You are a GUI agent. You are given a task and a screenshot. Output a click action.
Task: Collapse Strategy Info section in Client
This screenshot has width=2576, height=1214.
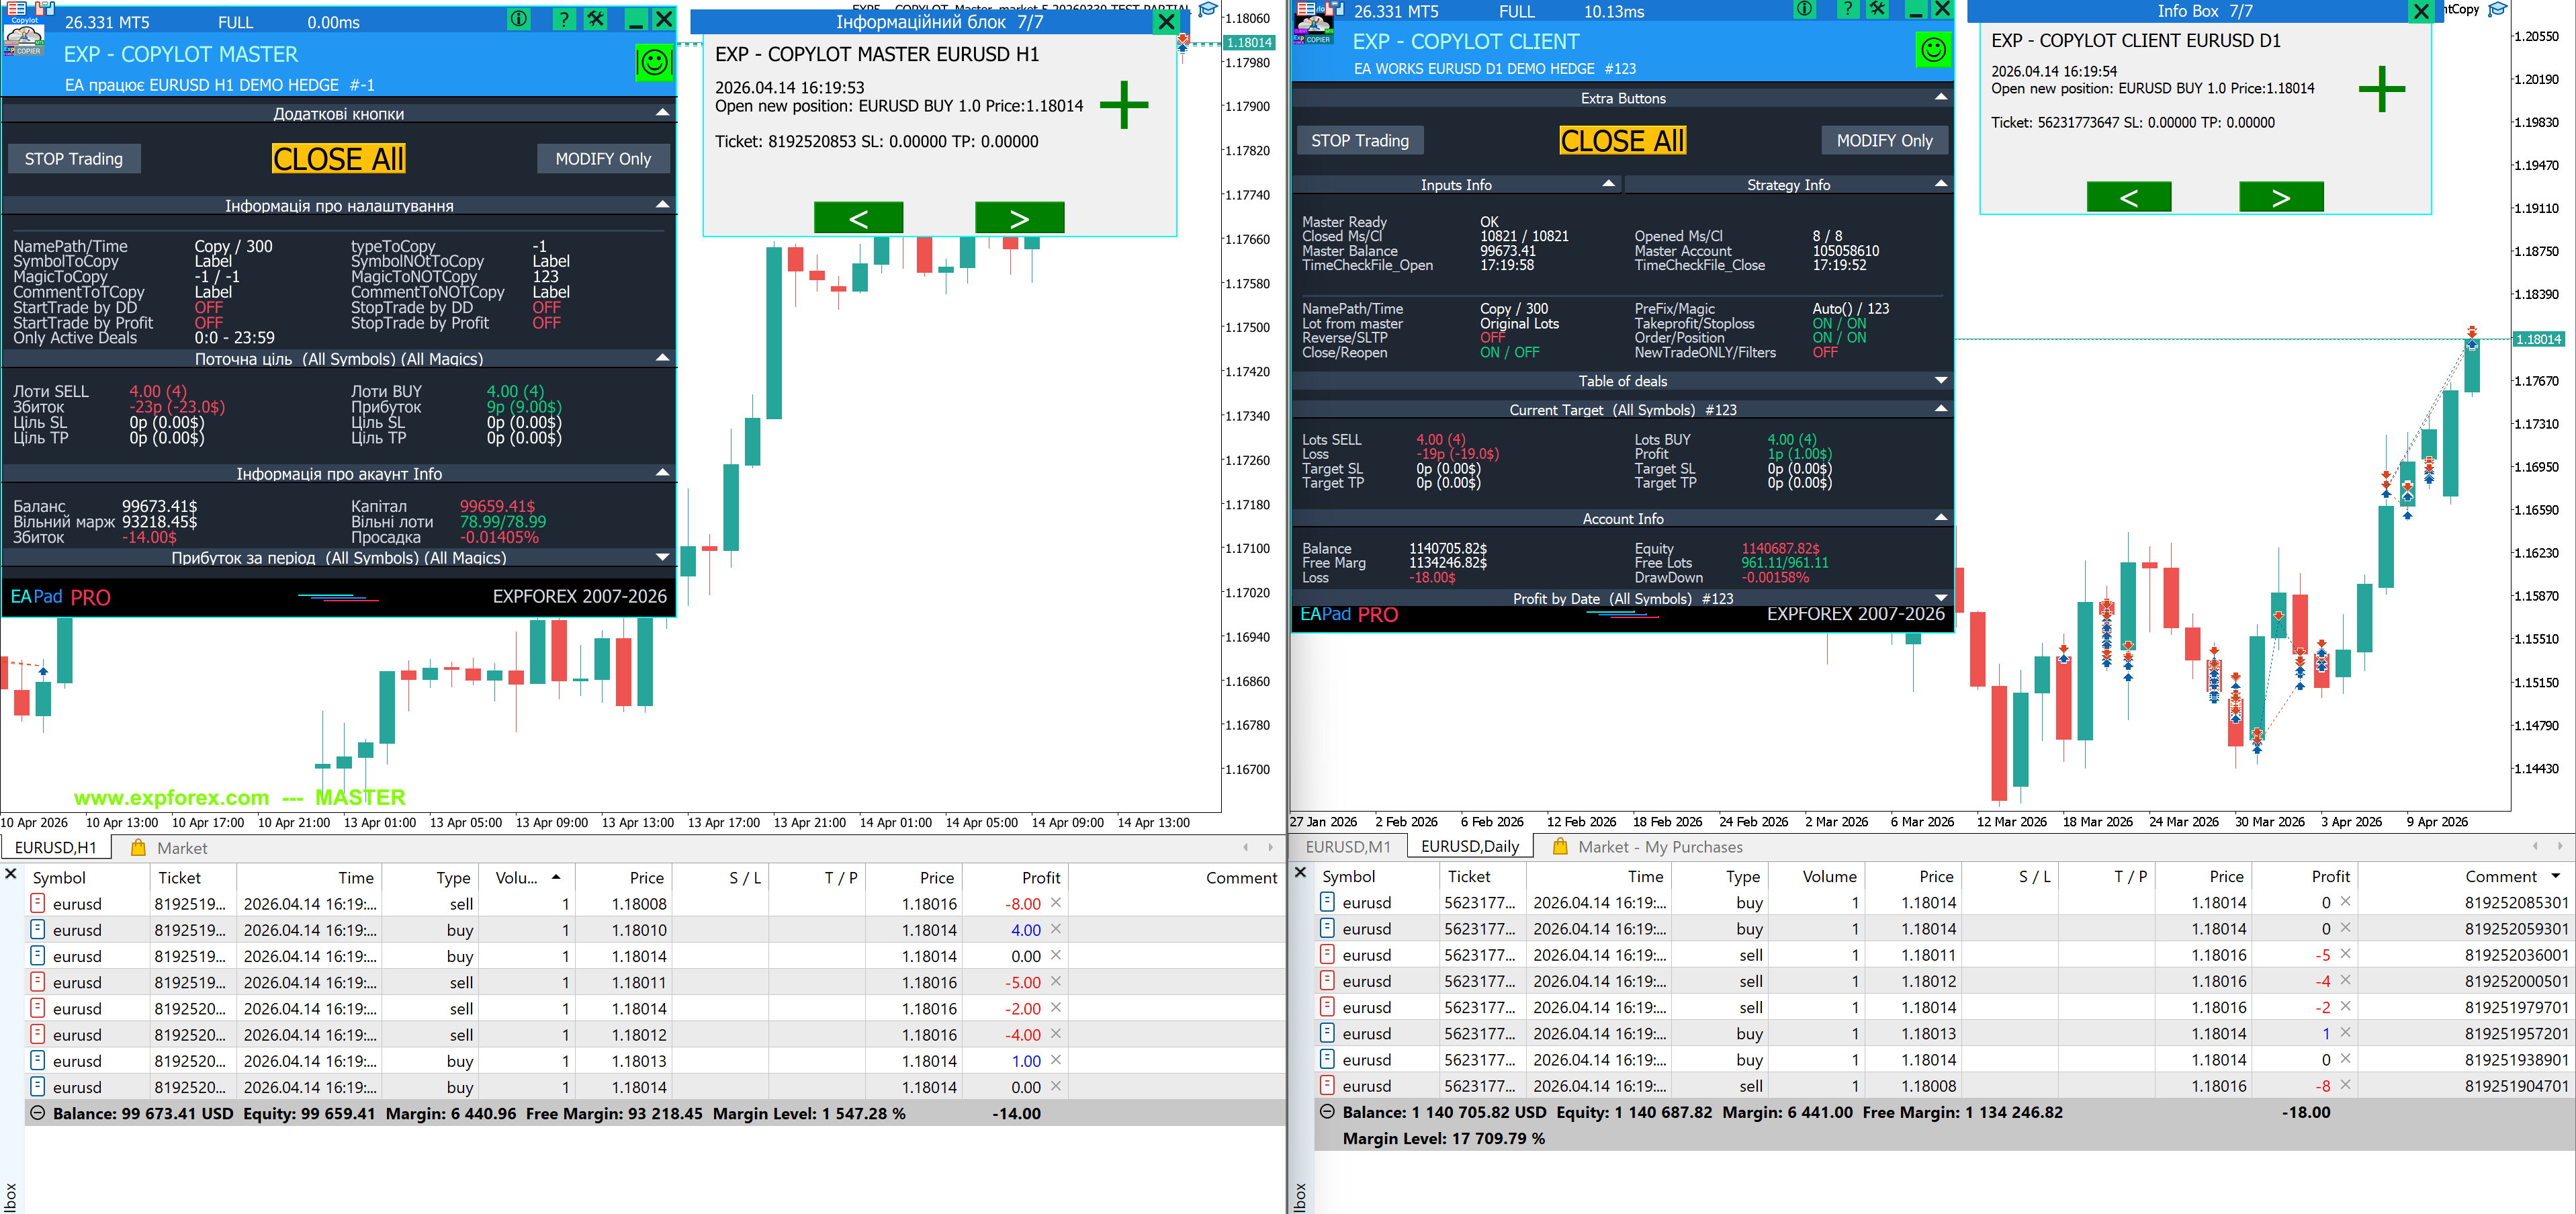click(x=1941, y=184)
